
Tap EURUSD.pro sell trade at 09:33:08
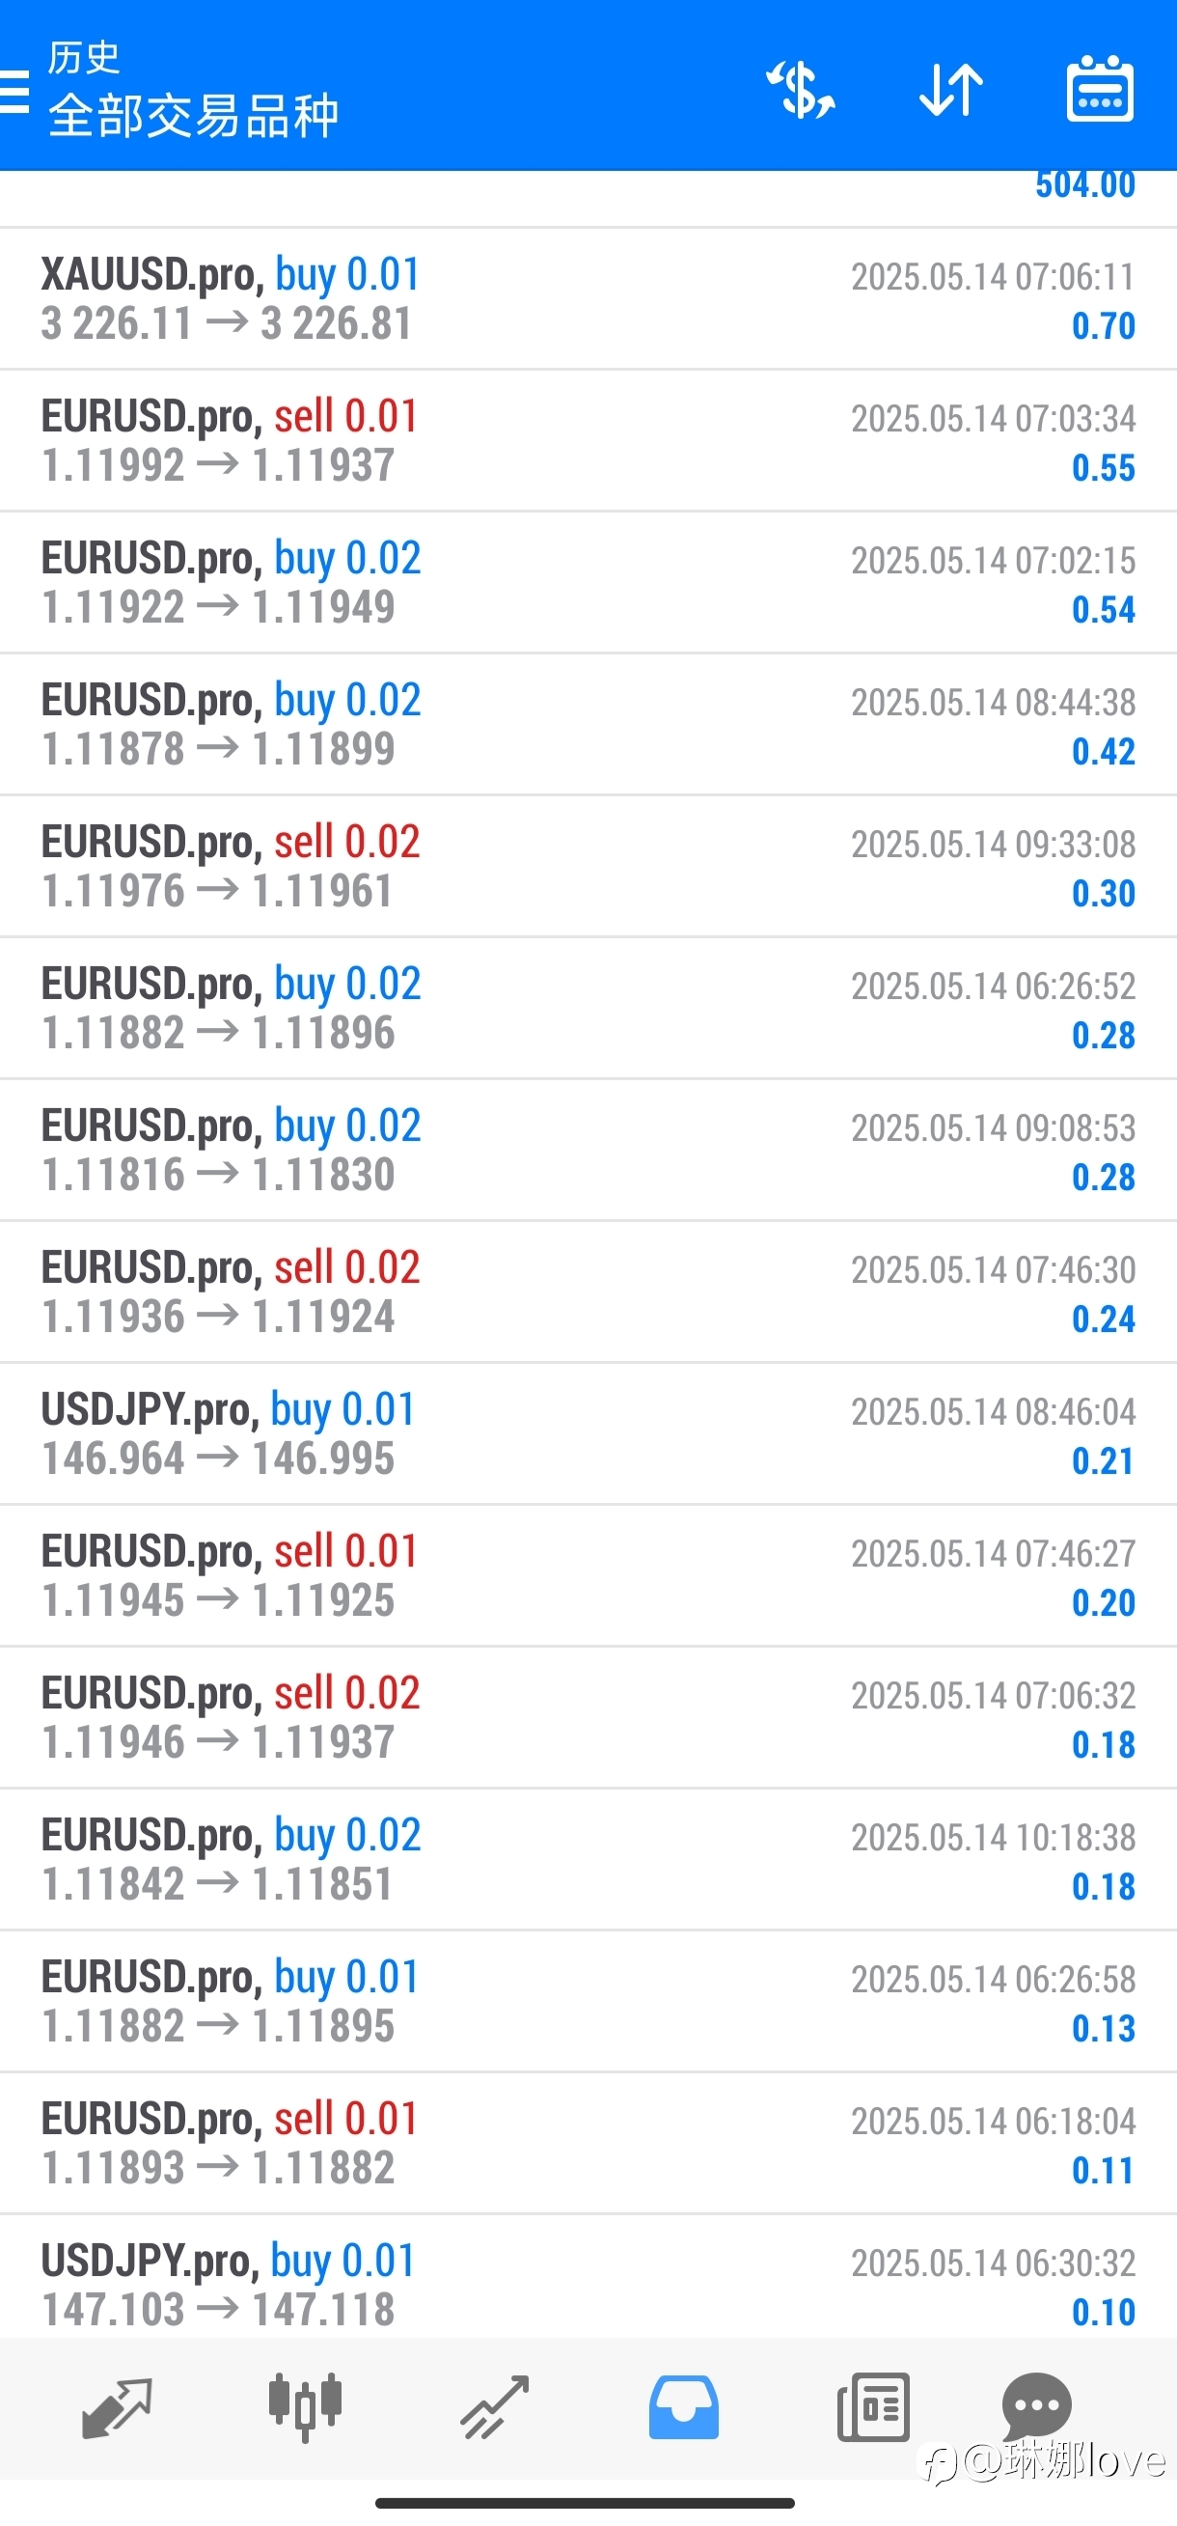[588, 867]
